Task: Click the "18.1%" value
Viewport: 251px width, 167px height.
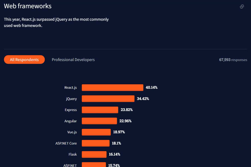Action: (x=116, y=143)
